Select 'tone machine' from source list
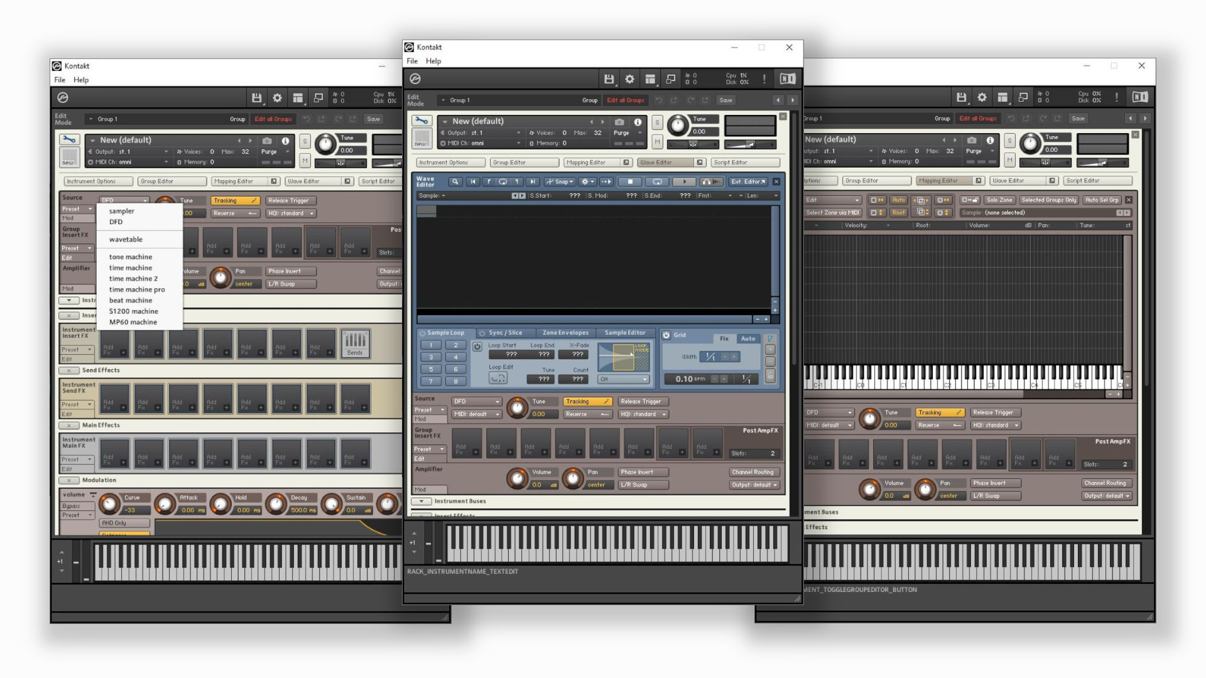Viewport: 1206px width, 678px height. click(131, 257)
